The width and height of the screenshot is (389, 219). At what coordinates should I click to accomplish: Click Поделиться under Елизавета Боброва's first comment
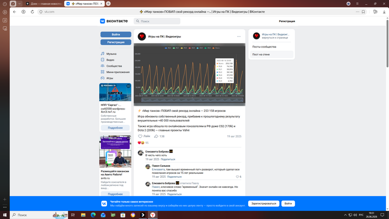tap(168, 159)
